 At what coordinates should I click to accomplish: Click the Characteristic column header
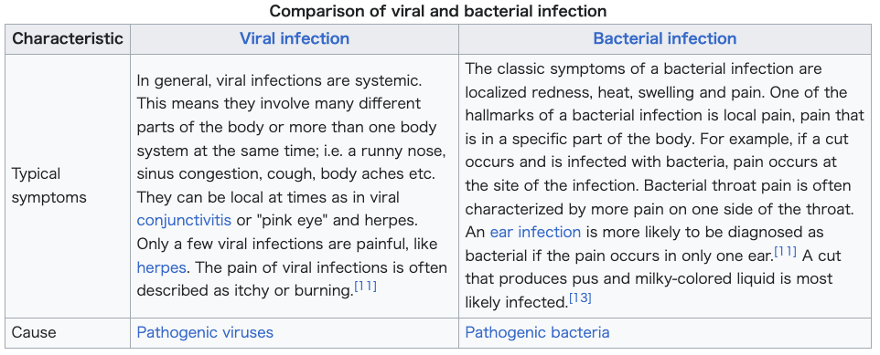point(68,38)
